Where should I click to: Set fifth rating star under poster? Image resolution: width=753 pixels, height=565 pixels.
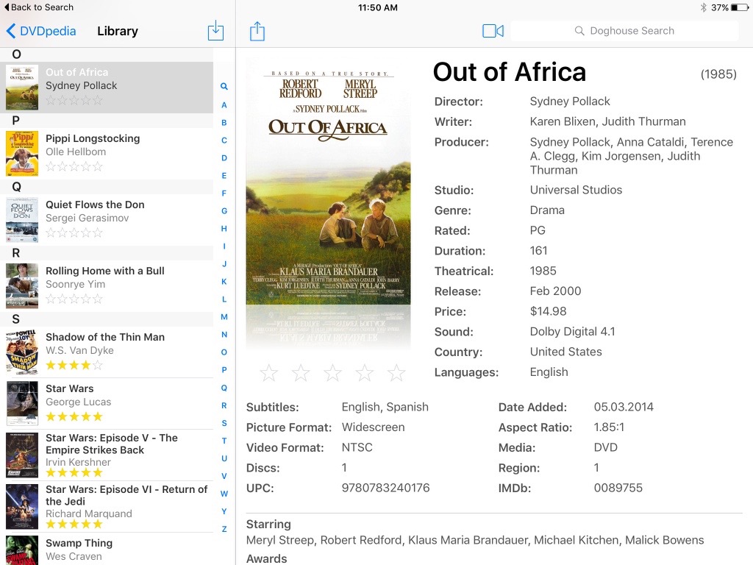pyautogui.click(x=396, y=372)
